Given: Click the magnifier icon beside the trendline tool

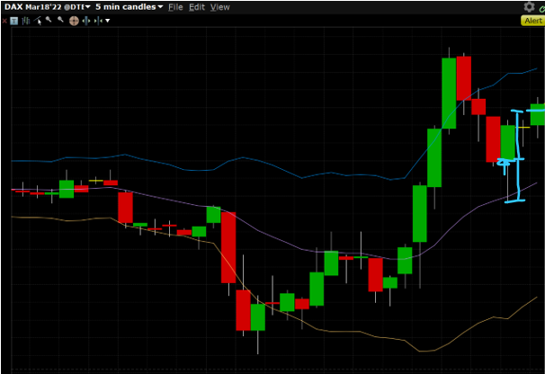Looking at the screenshot, I should click(x=49, y=20).
